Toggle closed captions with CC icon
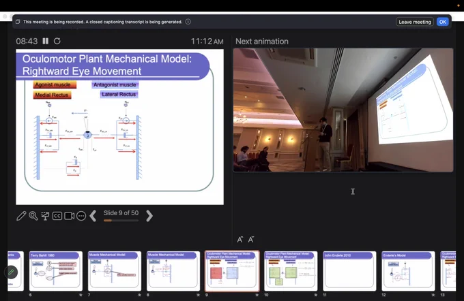The height and width of the screenshot is (301, 464). [x=57, y=216]
